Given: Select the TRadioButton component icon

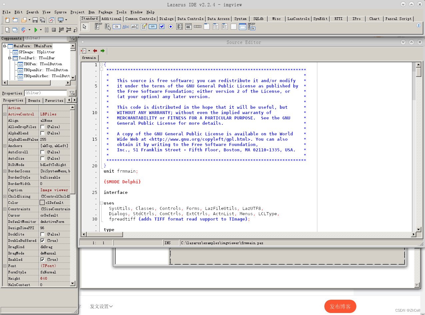Looking at the screenshot, I should (171, 27).
